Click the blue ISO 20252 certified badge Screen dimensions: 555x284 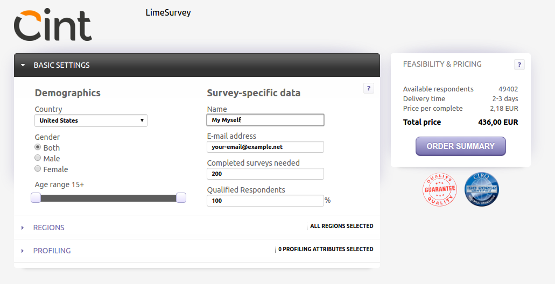pyautogui.click(x=481, y=189)
